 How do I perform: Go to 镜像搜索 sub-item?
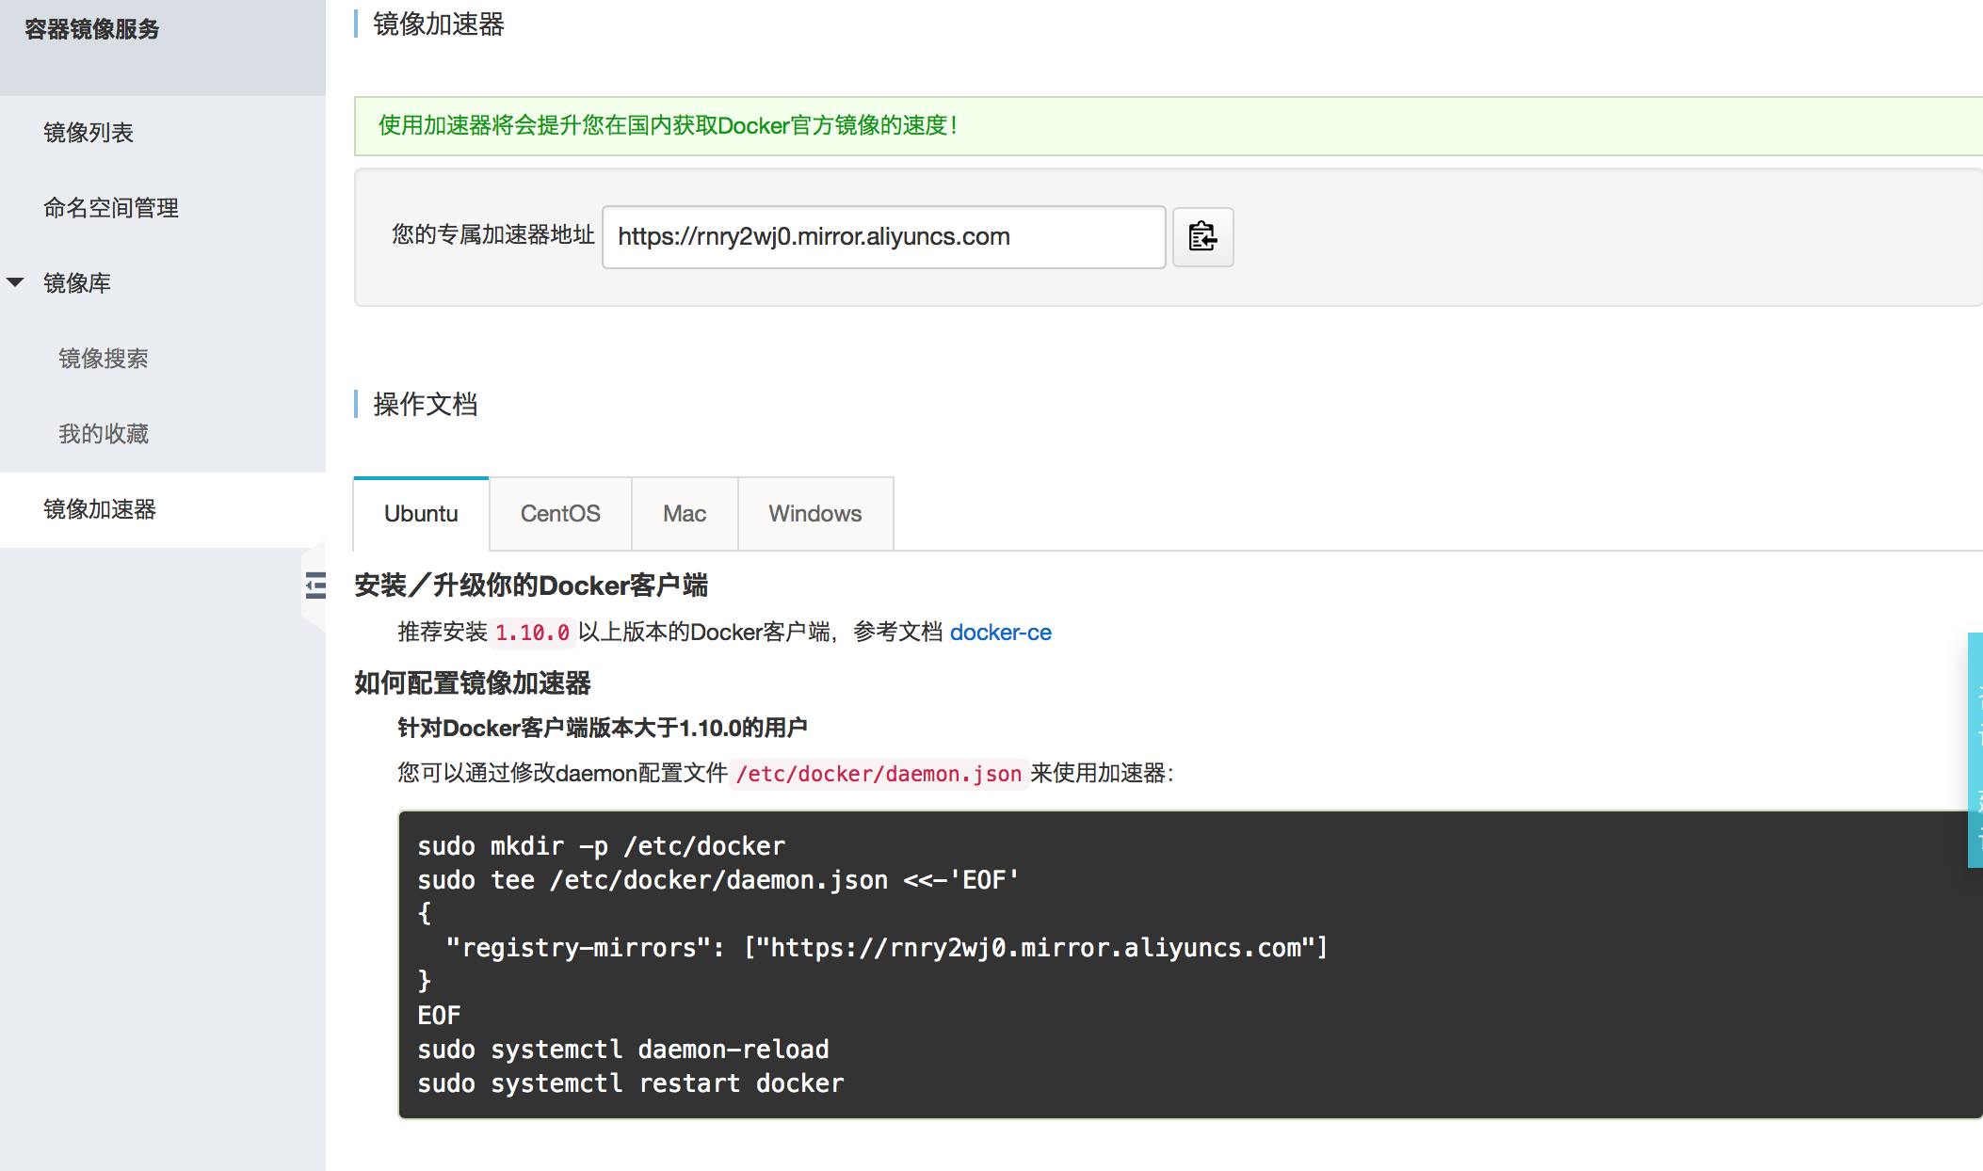[104, 359]
